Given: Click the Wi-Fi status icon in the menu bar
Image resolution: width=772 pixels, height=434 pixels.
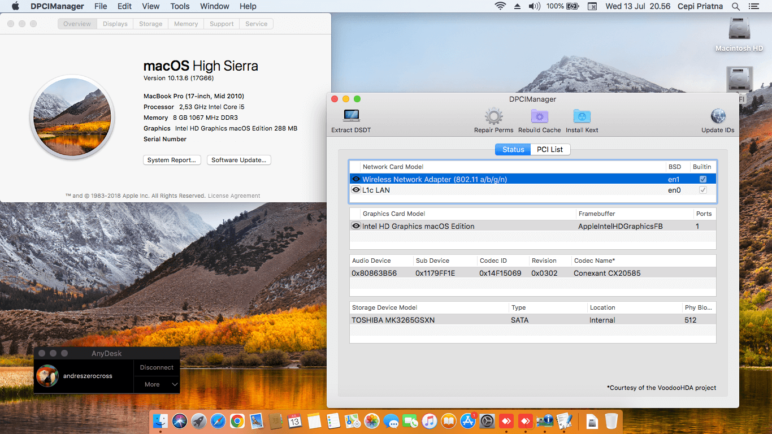Looking at the screenshot, I should coord(500,6).
